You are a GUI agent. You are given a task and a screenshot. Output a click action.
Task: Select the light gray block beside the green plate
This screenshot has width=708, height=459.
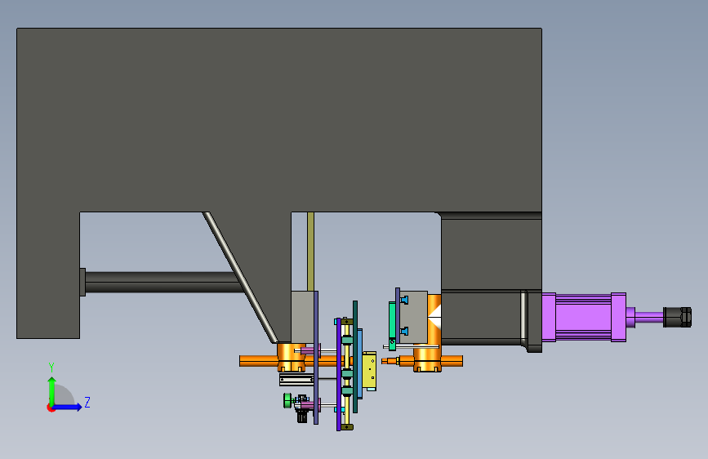click(x=413, y=317)
